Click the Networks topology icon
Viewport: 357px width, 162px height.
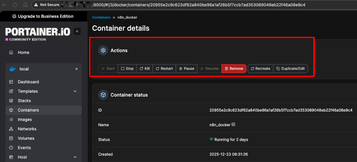tap(11, 129)
